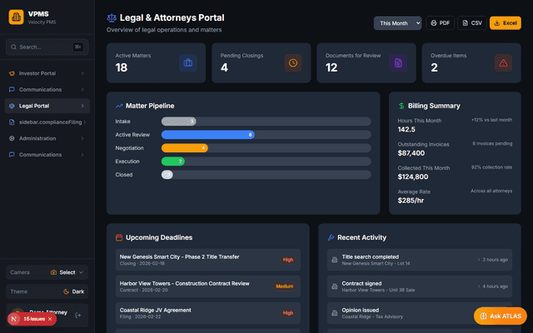Image resolution: width=533 pixels, height=333 pixels.
Task: Click the Intake pipeline bar
Action: click(x=179, y=122)
